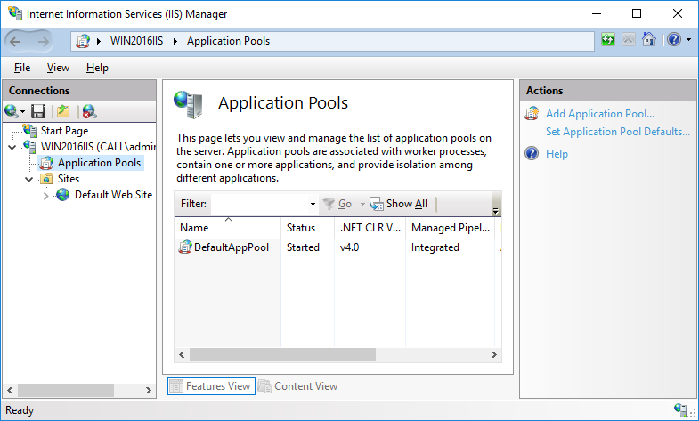The width and height of the screenshot is (699, 421).
Task: Collapse the WIN2016IIS server node
Action: point(12,147)
